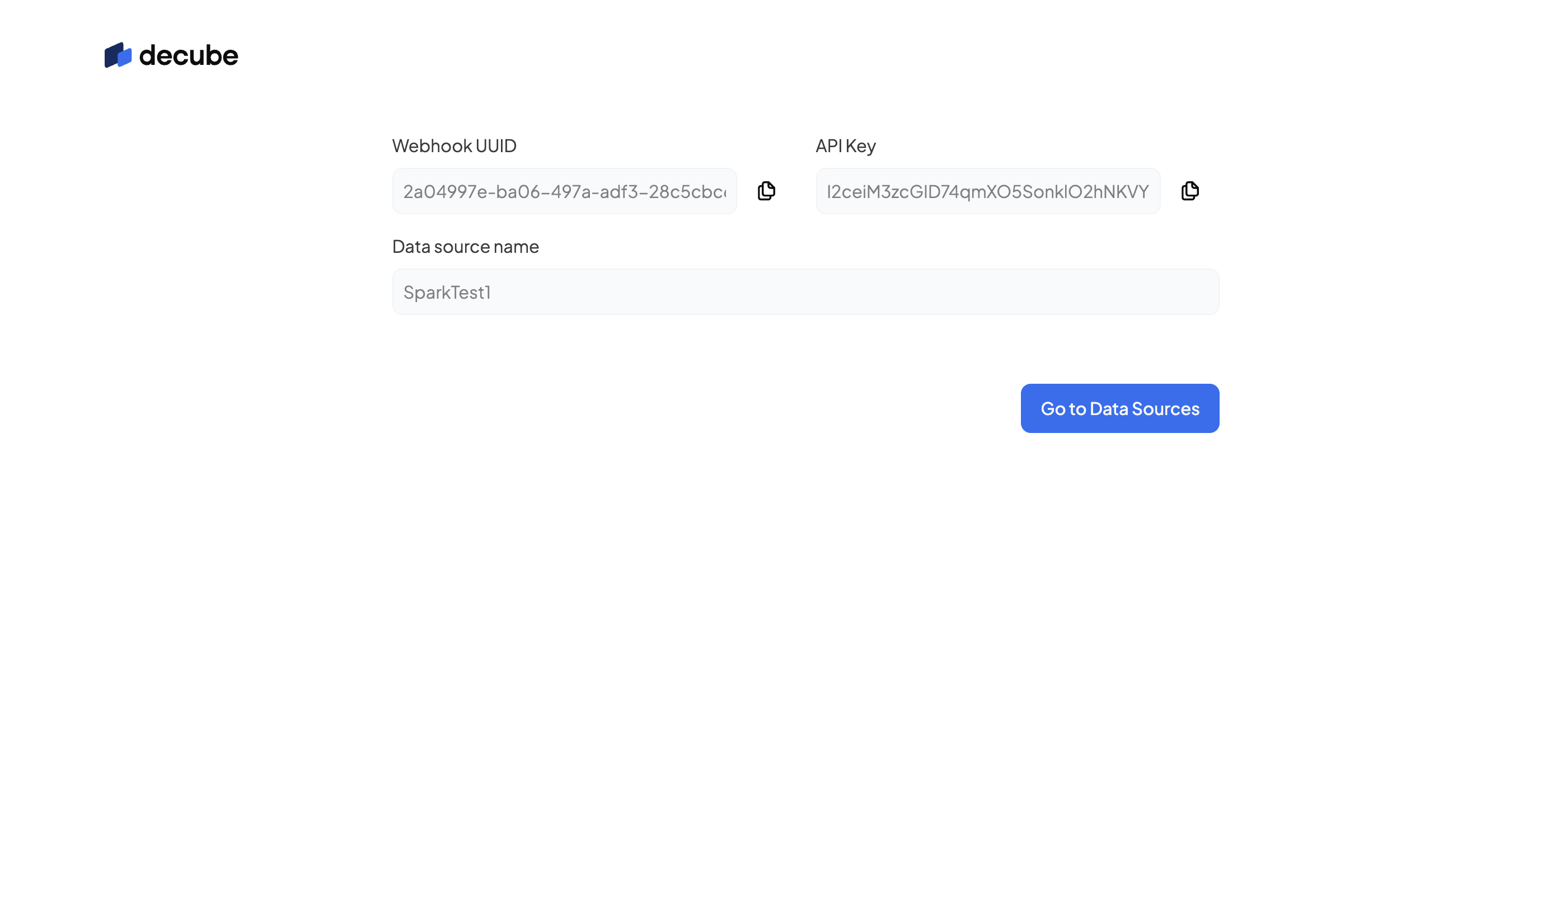Focus the API Key field
This screenshot has width=1556, height=904.
(987, 191)
